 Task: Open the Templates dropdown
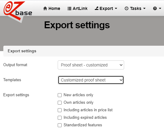point(91,80)
